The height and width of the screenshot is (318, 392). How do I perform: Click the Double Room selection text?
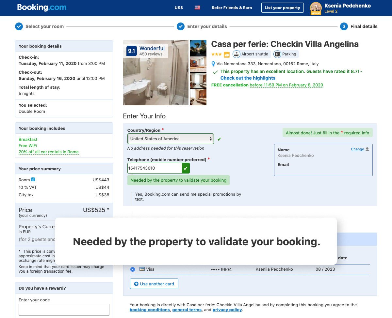coord(32,111)
